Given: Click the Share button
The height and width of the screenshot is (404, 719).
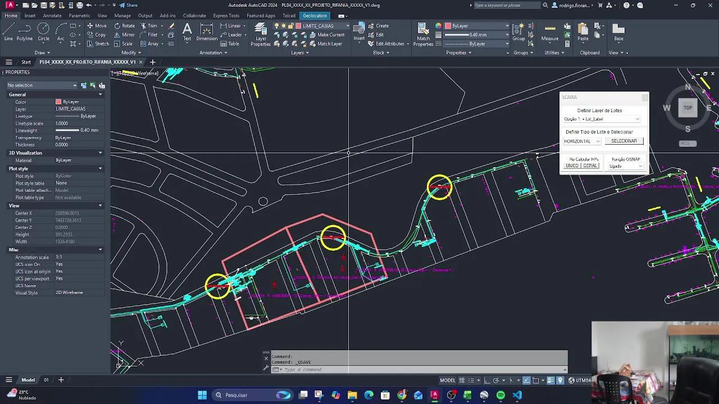Looking at the screenshot, I should click(x=129, y=5).
